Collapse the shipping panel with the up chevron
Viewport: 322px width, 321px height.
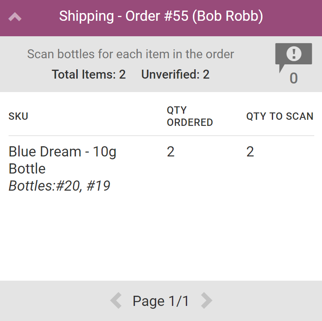click(x=15, y=17)
